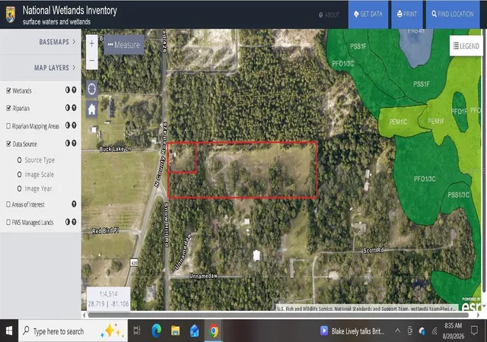The image size is (487, 342).
Task: Select the Image Year radio option
Action: coord(19,188)
